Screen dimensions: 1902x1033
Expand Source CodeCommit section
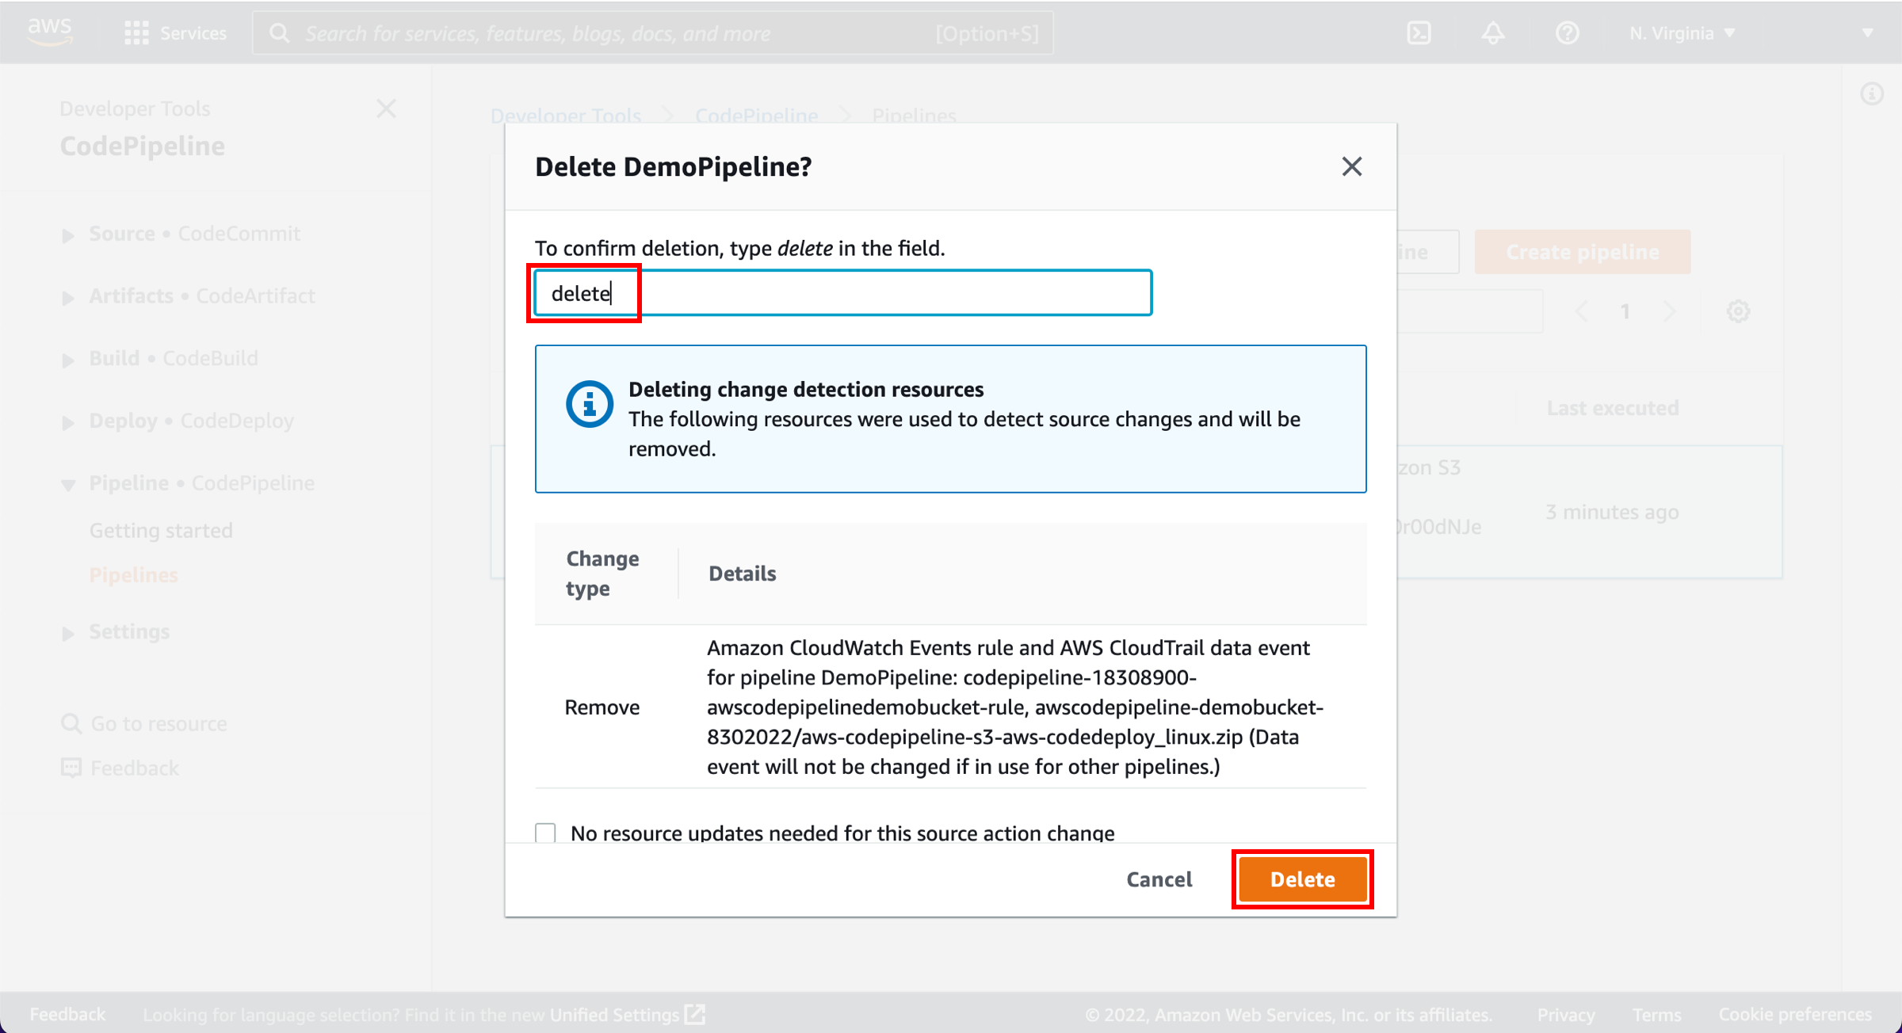coord(68,235)
